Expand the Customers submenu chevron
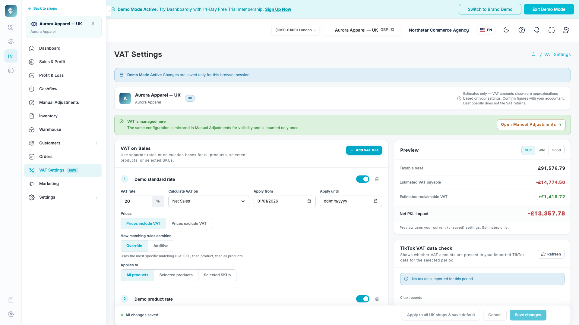The image size is (579, 325). point(96,143)
